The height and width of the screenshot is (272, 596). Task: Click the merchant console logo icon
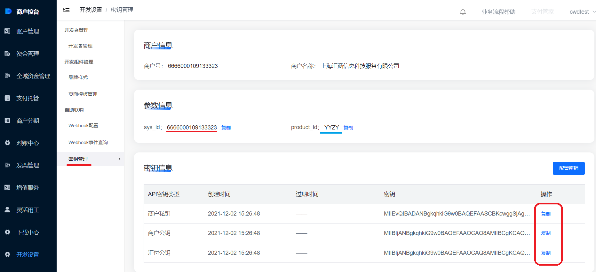point(8,11)
